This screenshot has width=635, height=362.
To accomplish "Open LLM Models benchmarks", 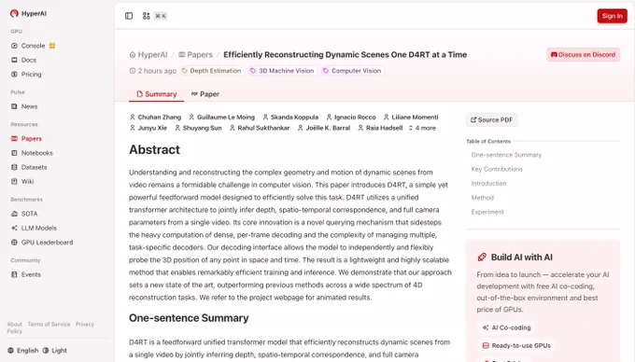I will 34,228.
